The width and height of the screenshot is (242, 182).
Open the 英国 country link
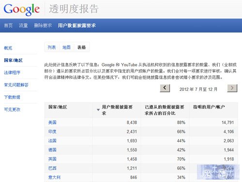click(52, 159)
